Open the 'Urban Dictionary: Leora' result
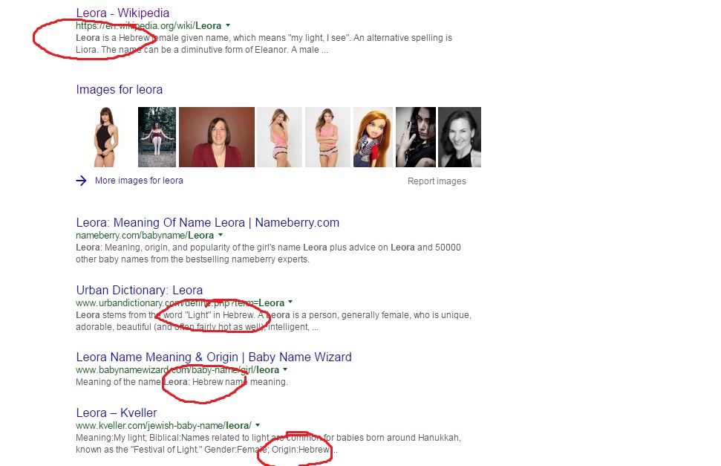721x466 pixels. click(139, 290)
